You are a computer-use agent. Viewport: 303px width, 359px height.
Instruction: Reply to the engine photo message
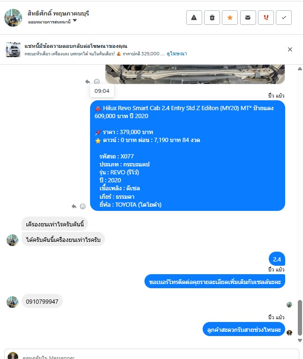tap(88, 82)
